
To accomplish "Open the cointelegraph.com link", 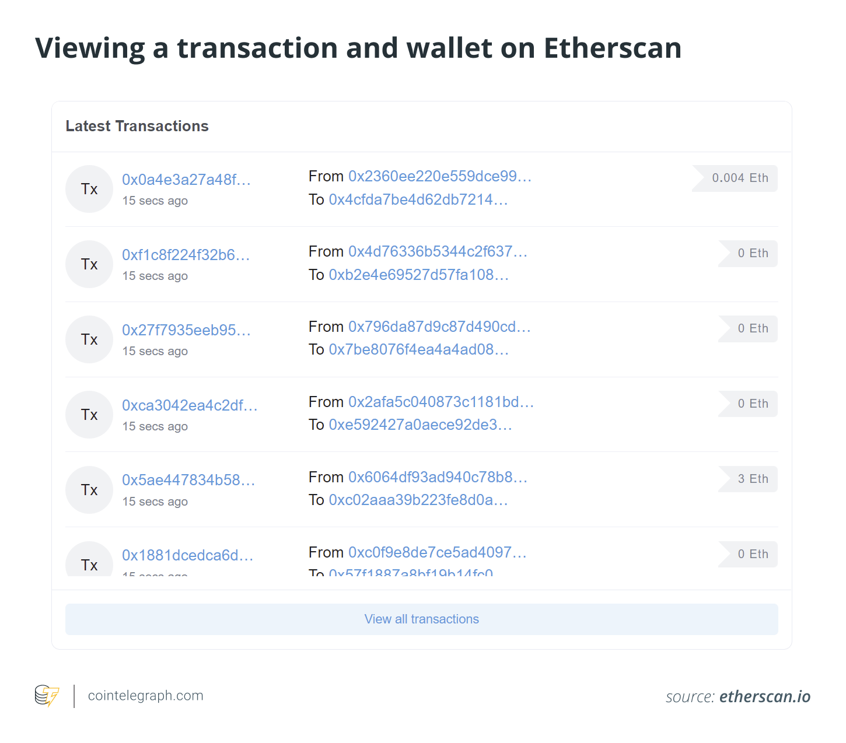I will (146, 696).
